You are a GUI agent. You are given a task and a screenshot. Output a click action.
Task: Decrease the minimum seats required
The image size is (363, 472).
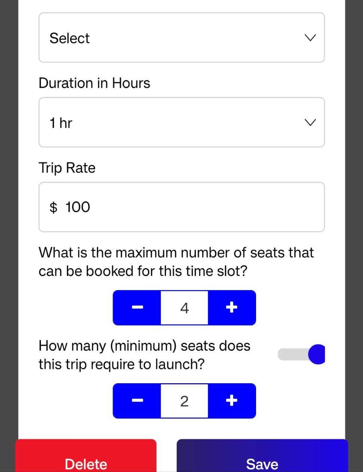[x=137, y=401]
